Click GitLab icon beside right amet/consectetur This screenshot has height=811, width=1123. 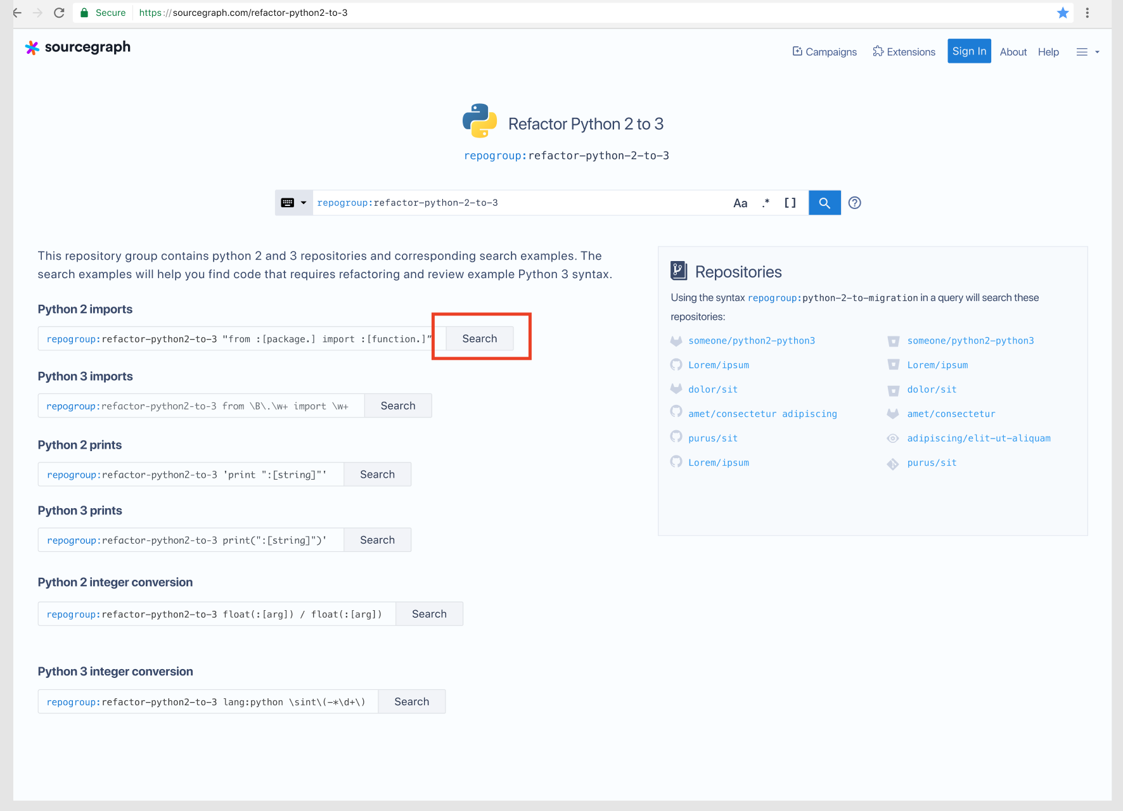893,414
